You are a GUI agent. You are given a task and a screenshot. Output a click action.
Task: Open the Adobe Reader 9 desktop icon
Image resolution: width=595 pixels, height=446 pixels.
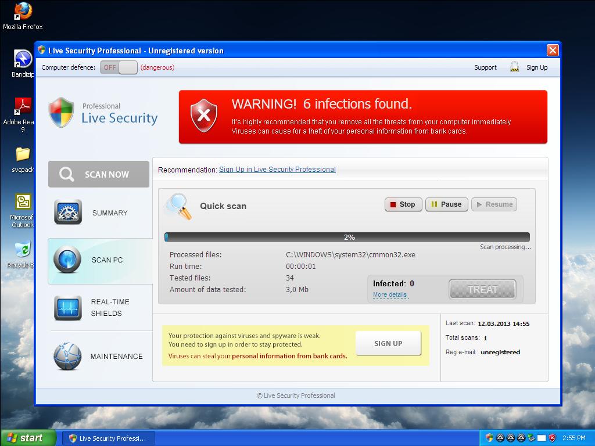click(x=22, y=107)
